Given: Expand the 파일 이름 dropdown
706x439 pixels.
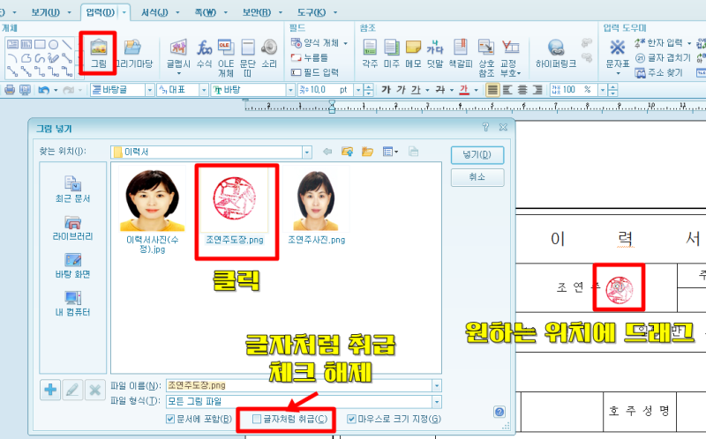Looking at the screenshot, I should (x=437, y=385).
